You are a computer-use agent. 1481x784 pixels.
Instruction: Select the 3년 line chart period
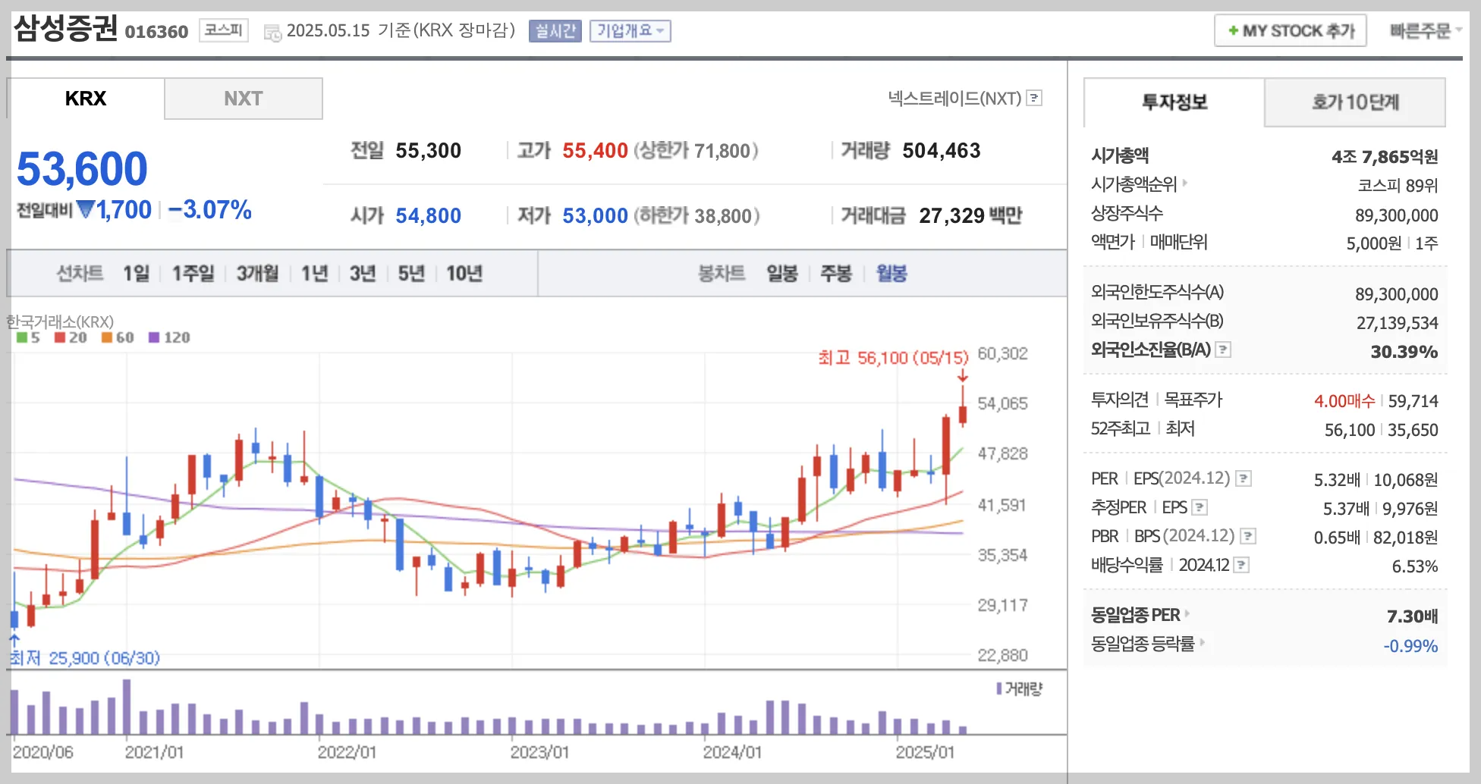click(x=363, y=273)
